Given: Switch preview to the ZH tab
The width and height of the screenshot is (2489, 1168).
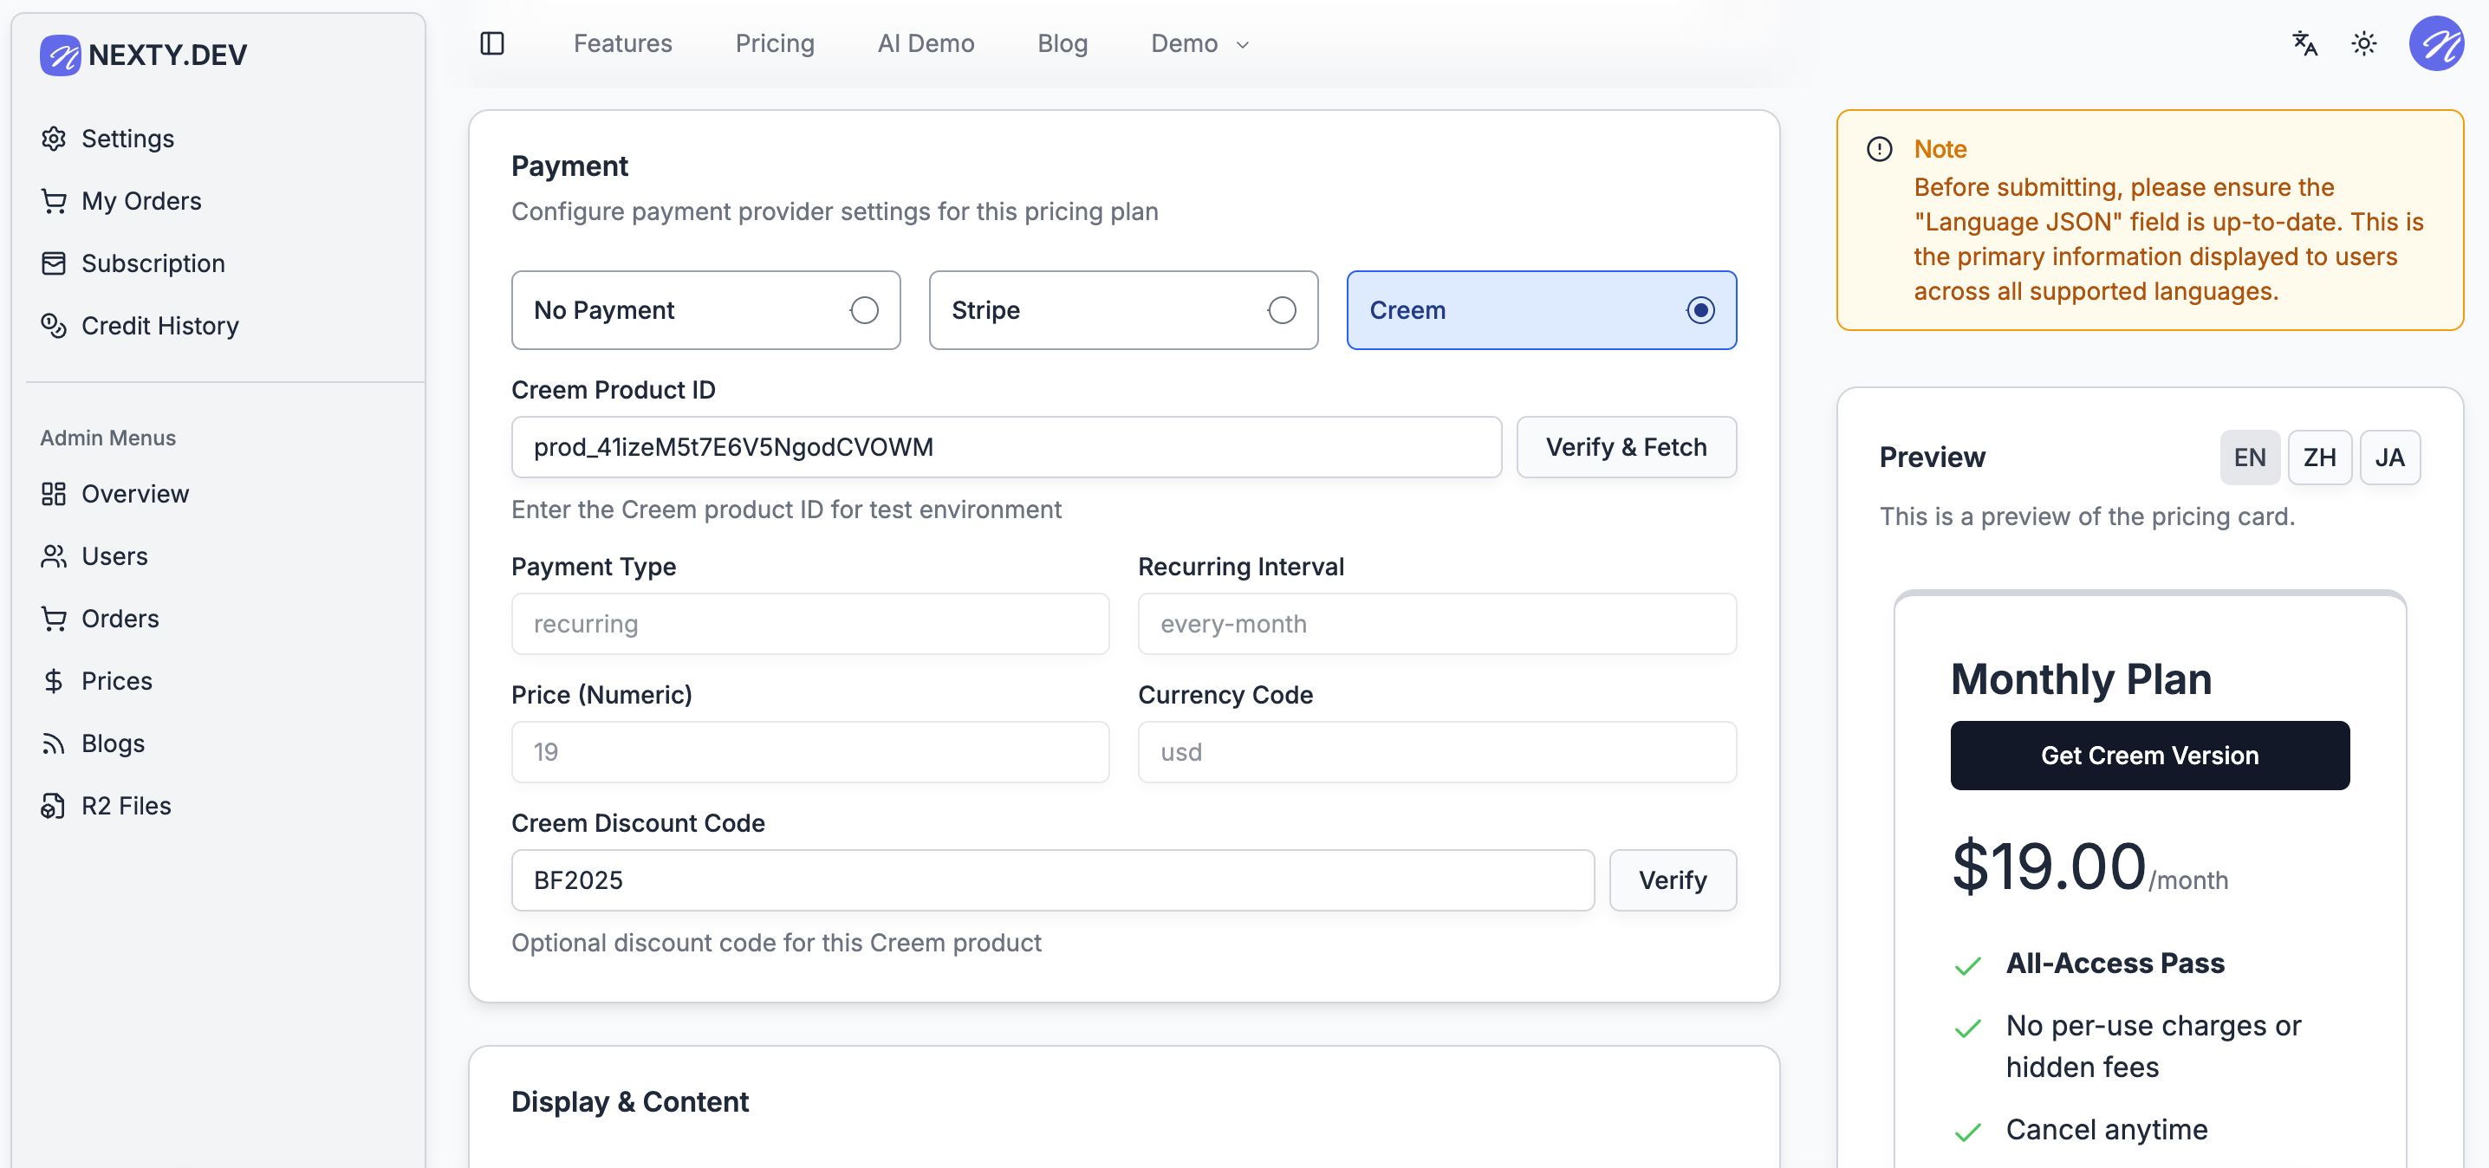Looking at the screenshot, I should (2319, 457).
